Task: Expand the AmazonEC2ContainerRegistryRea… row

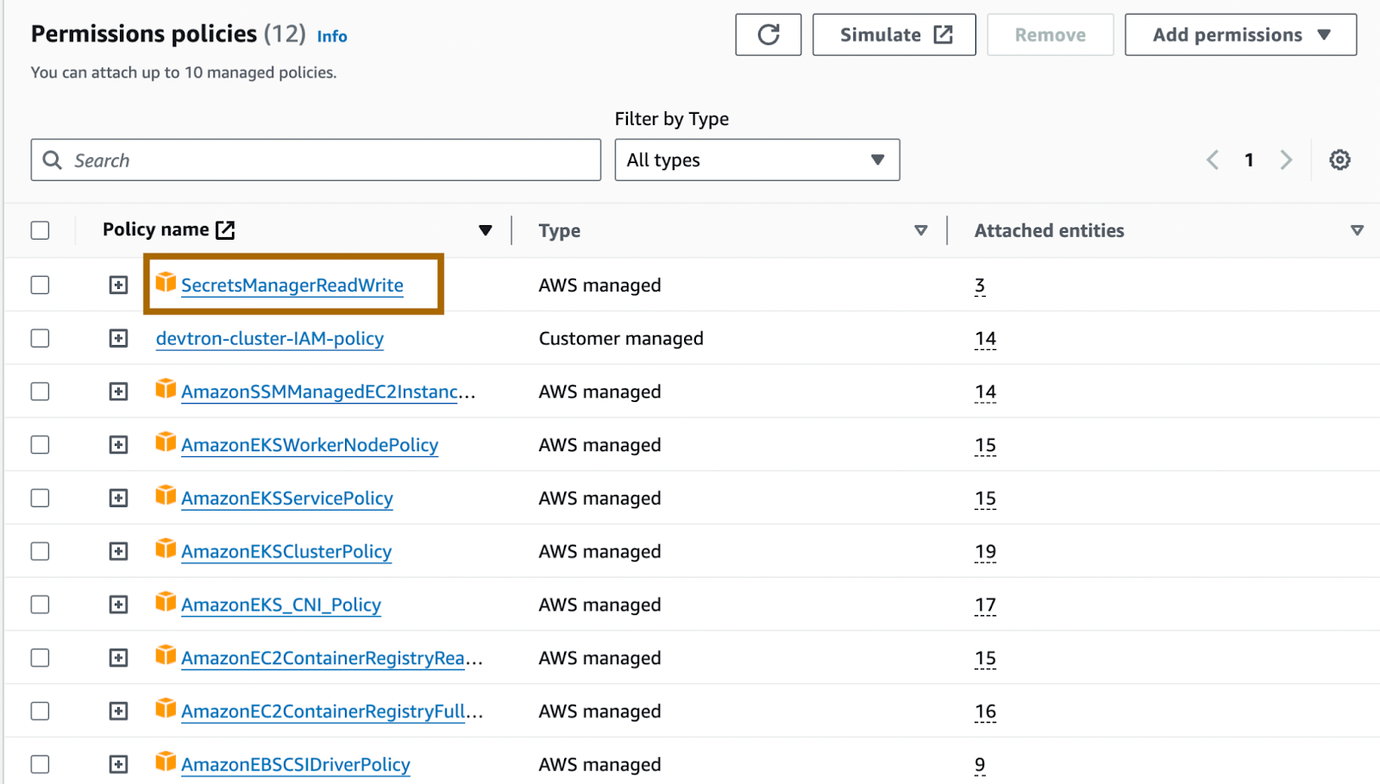Action: pos(118,658)
